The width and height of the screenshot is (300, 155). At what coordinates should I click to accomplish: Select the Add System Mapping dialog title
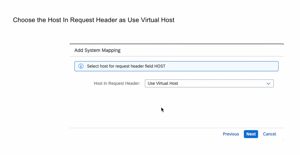coord(97,50)
